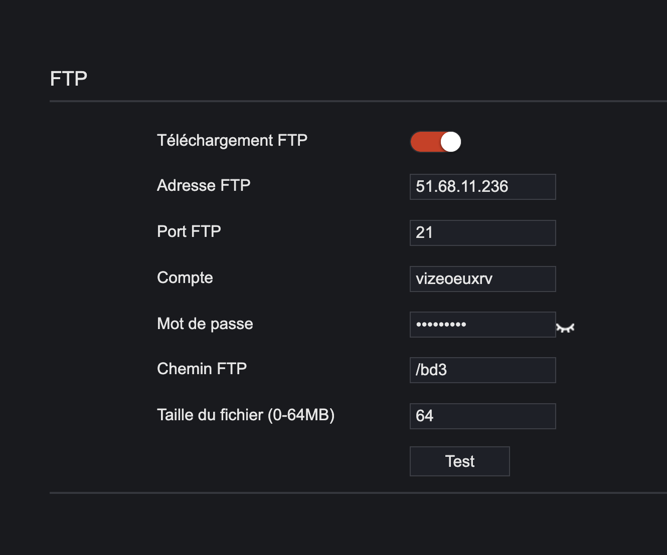This screenshot has height=555, width=667.
Task: Click the divider line under the FTP heading
Action: pyautogui.click(x=358, y=101)
